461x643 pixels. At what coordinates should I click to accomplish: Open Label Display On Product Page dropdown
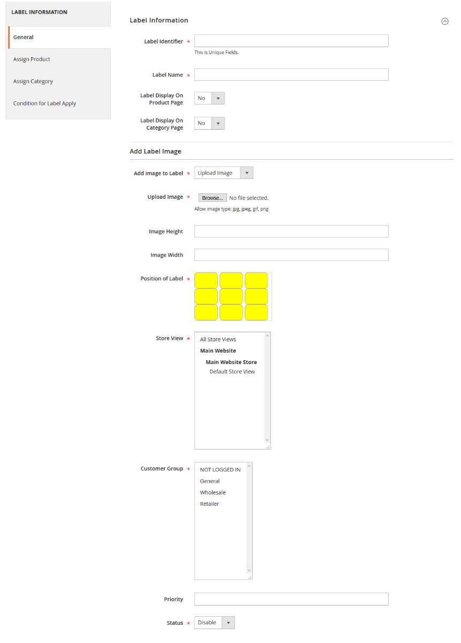(x=209, y=98)
